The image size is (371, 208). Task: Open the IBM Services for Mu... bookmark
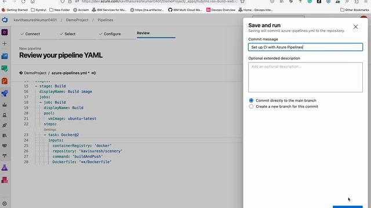coord(110,10)
